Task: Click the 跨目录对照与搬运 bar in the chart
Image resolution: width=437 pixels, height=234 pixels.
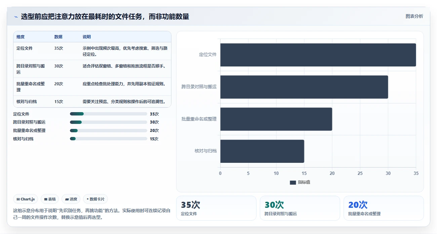Action: point(304,87)
